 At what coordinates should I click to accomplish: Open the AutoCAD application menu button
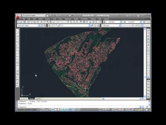(18, 17)
